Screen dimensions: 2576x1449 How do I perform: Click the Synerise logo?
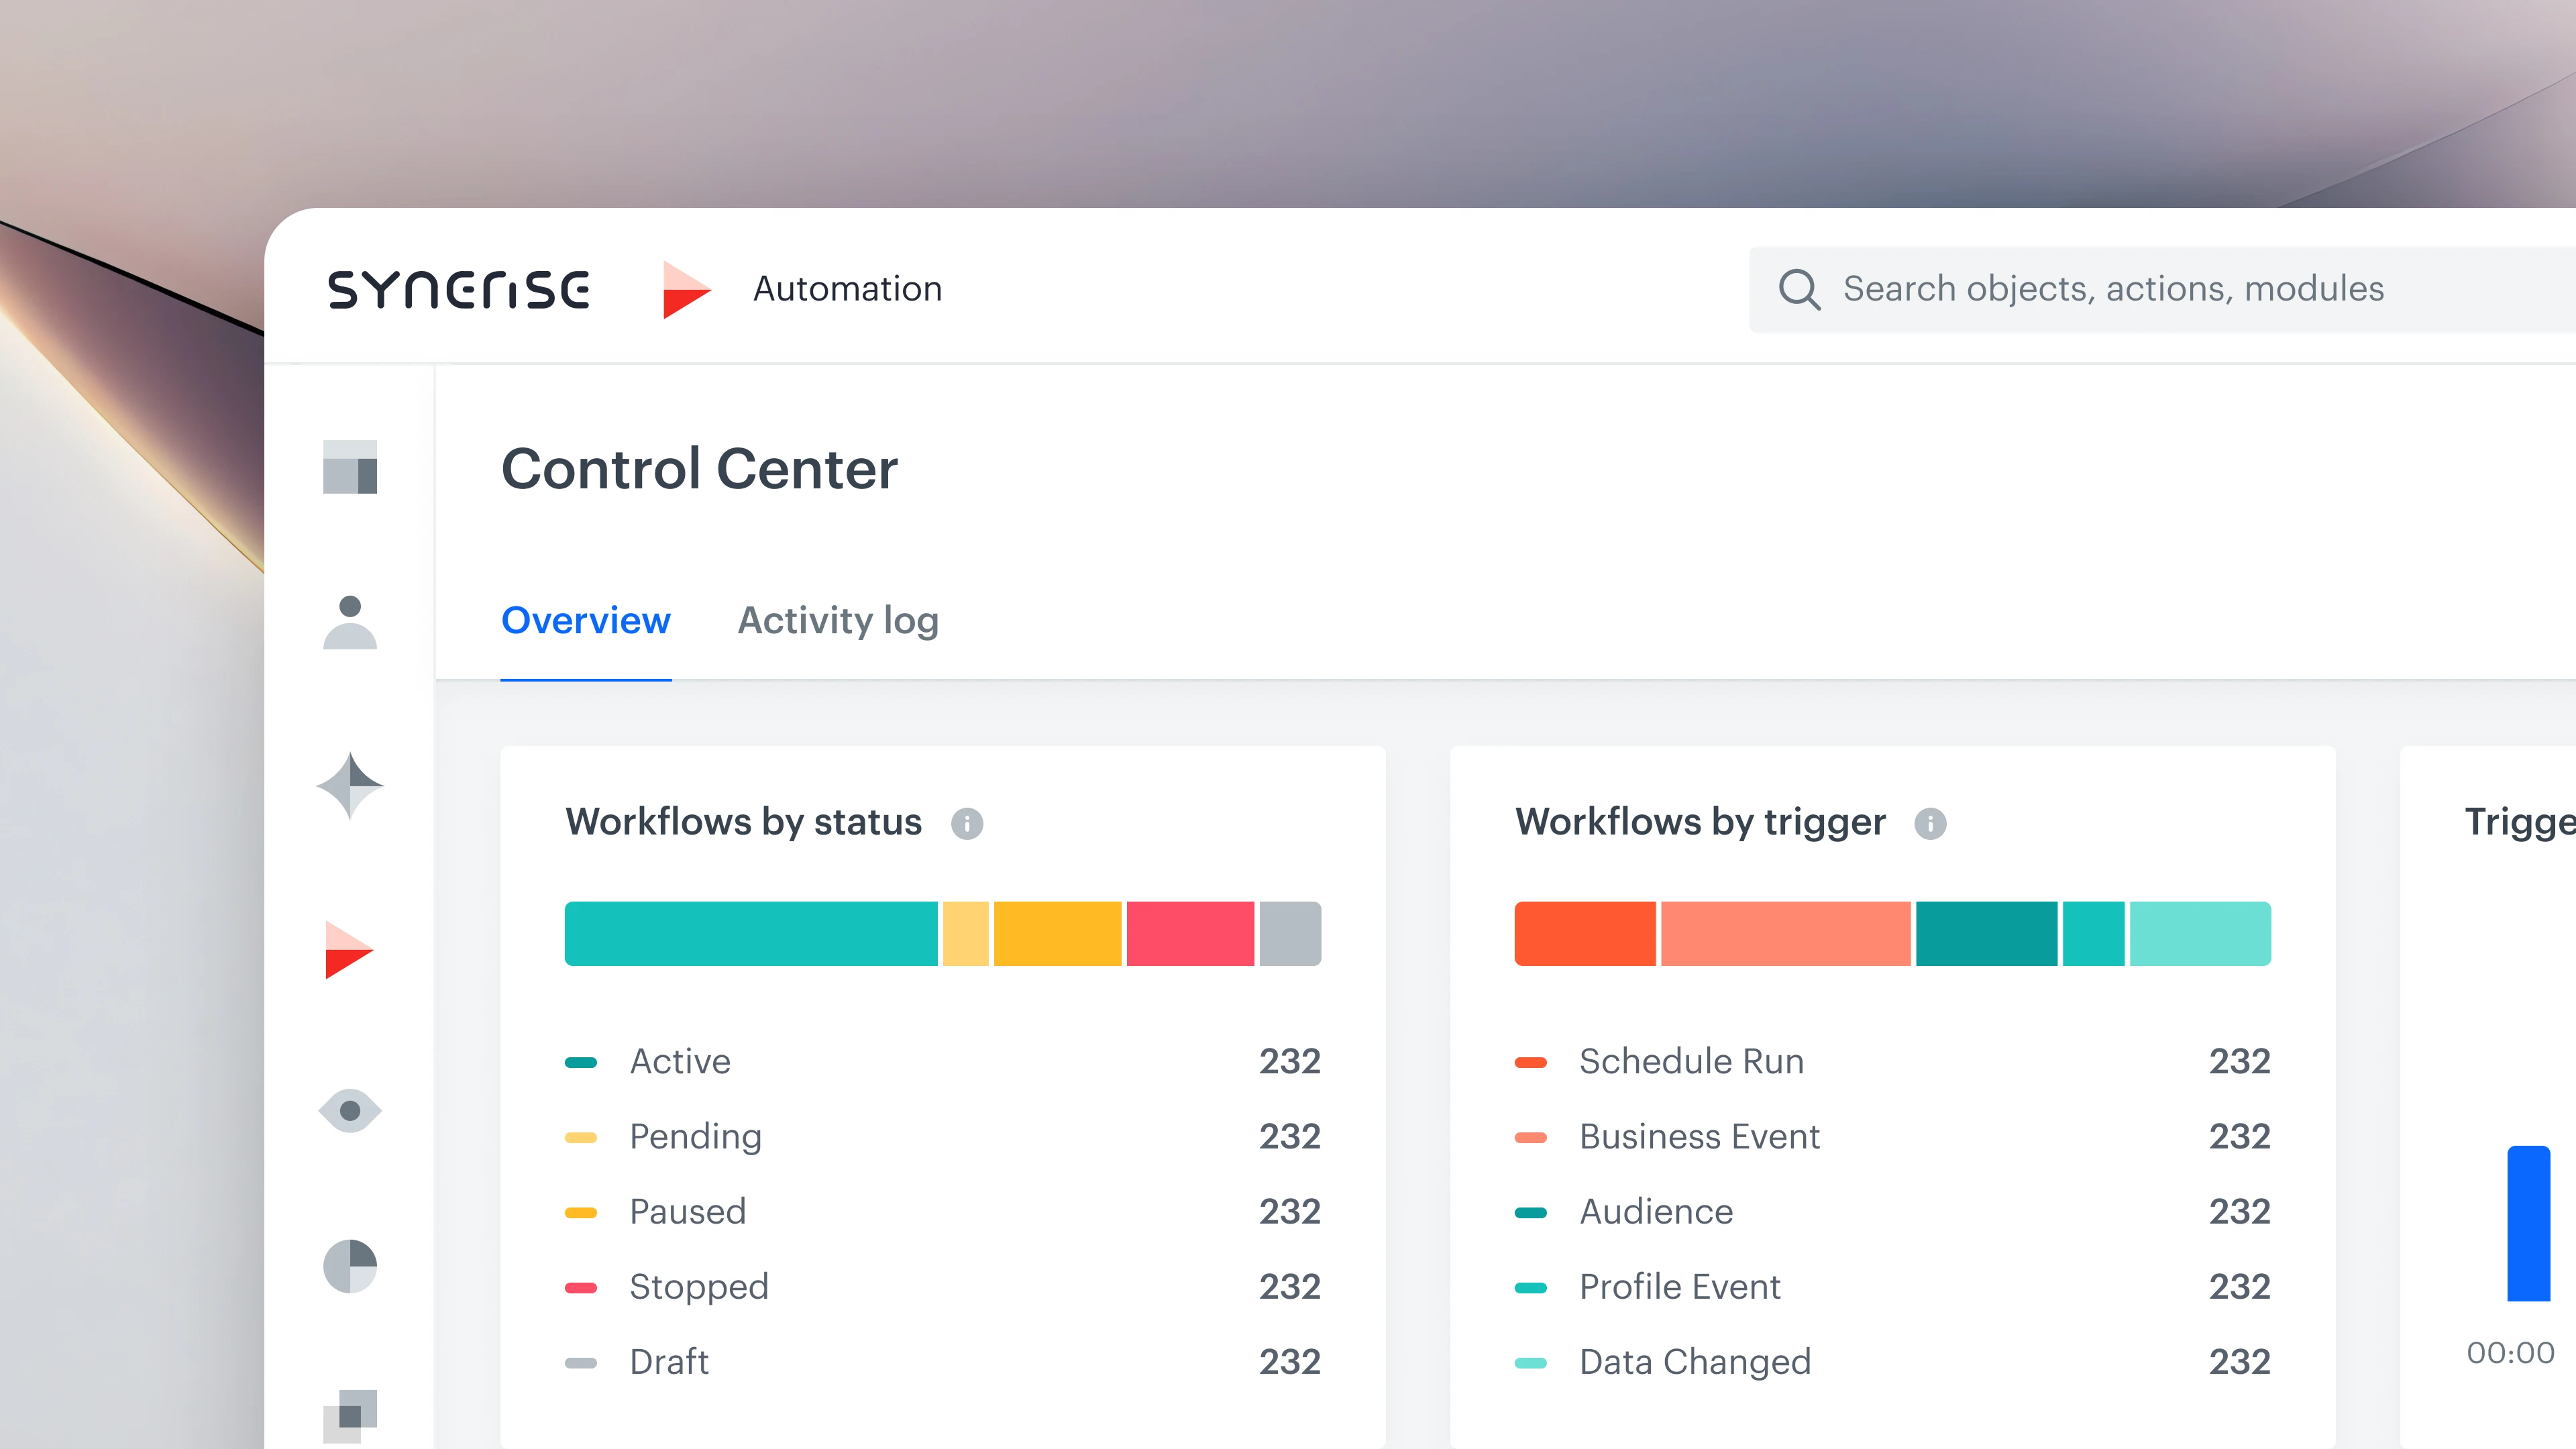click(458, 289)
